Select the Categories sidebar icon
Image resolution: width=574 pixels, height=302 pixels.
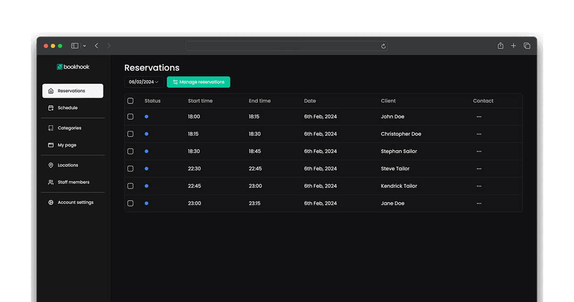51,128
